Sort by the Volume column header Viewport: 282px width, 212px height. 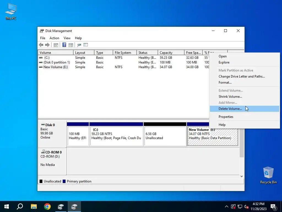[x=56, y=53]
